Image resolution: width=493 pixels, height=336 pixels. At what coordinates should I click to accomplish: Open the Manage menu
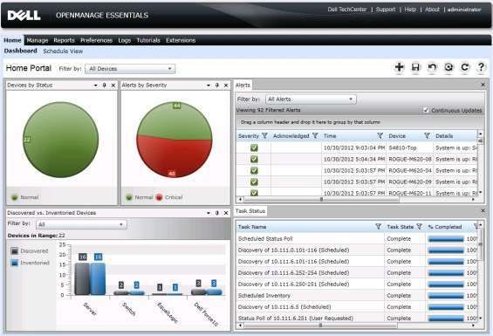[x=38, y=40]
